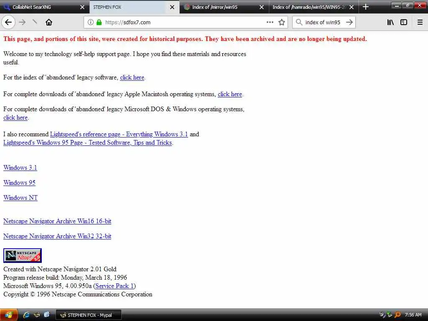Switch to Index of /mirror/win95 tab
The height and width of the screenshot is (321, 428).
pos(224,7)
